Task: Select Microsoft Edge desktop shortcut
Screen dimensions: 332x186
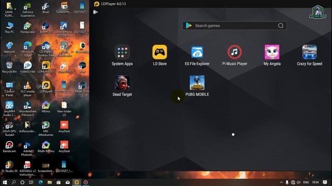Action: [27, 50]
